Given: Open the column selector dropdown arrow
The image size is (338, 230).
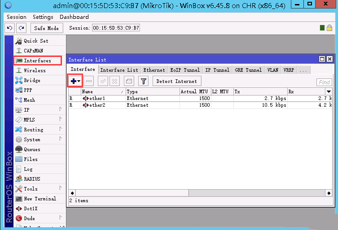Looking at the screenshot, I should click(x=329, y=91).
